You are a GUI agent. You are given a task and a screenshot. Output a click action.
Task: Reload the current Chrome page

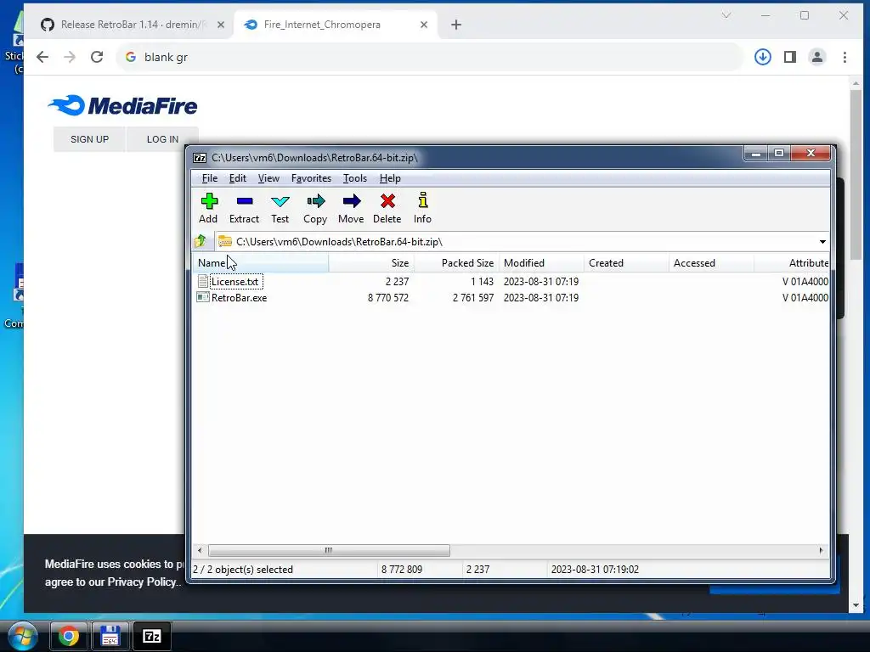(97, 57)
